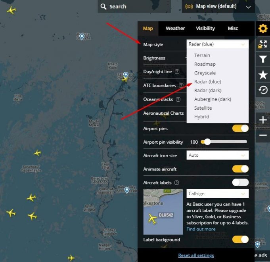The height and width of the screenshot is (262, 270).
Task: Select the Beloyarsky airport pin
Action: [127, 190]
